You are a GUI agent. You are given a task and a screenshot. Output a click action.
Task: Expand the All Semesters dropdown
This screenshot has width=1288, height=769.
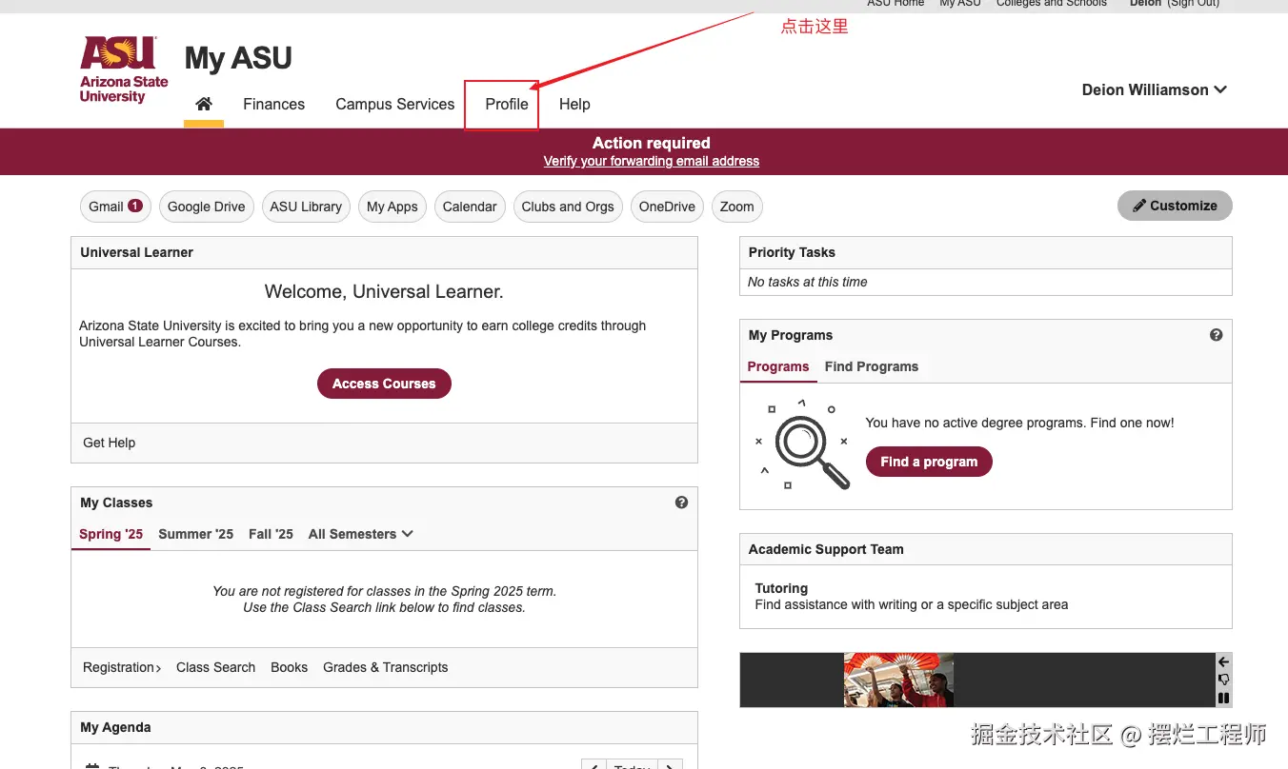361,534
